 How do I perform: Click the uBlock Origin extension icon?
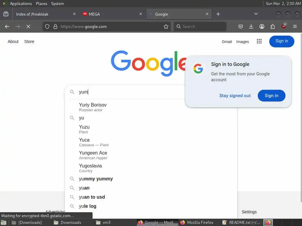[x=284, y=26]
